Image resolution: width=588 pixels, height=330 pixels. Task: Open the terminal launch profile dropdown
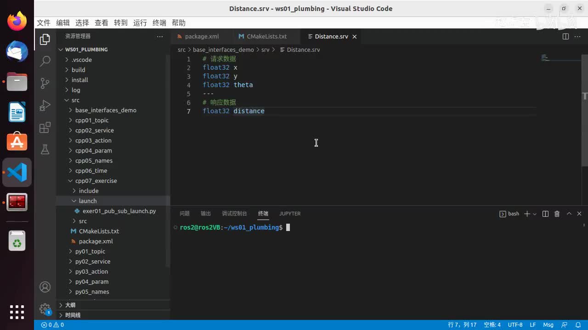pyautogui.click(x=535, y=214)
